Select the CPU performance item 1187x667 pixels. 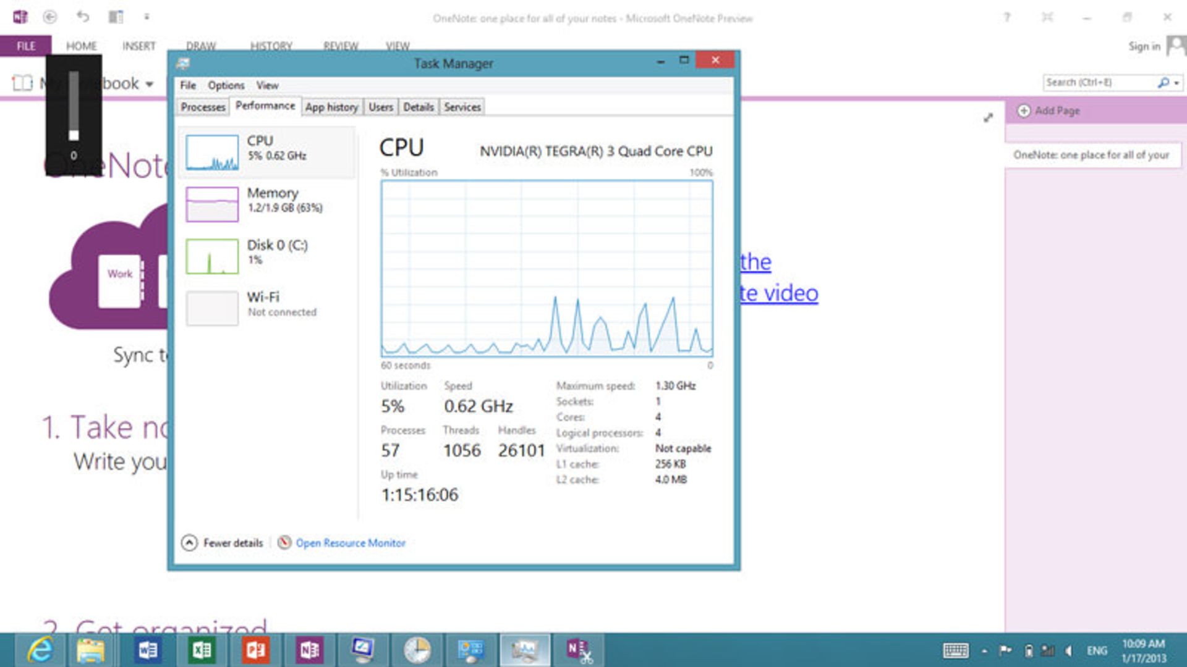pyautogui.click(x=267, y=153)
